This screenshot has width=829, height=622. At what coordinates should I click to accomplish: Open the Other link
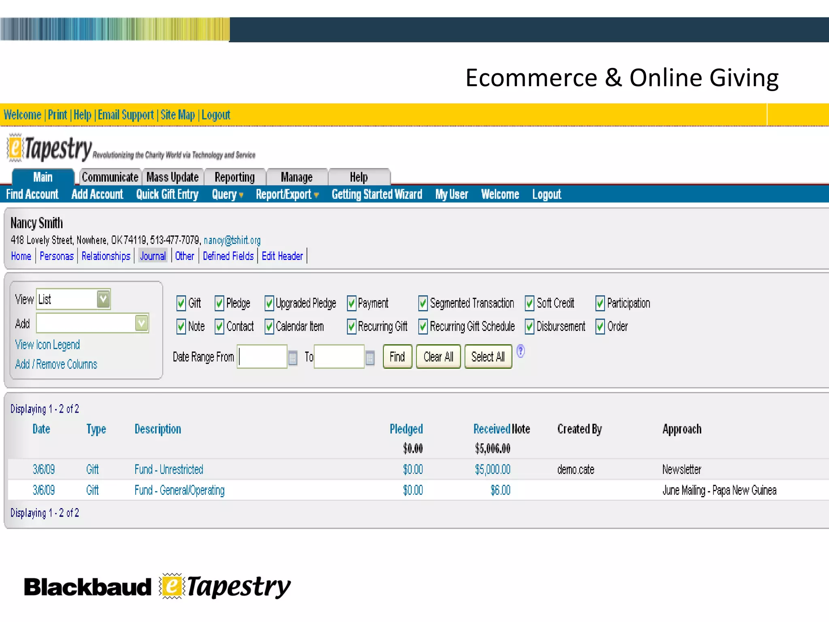185,256
